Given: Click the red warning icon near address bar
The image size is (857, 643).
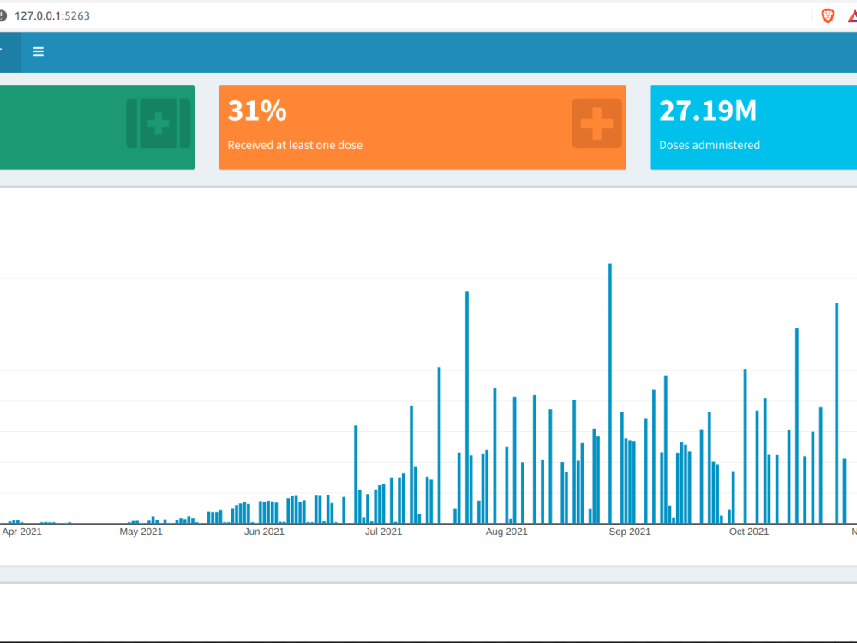Looking at the screenshot, I should click(x=854, y=15).
